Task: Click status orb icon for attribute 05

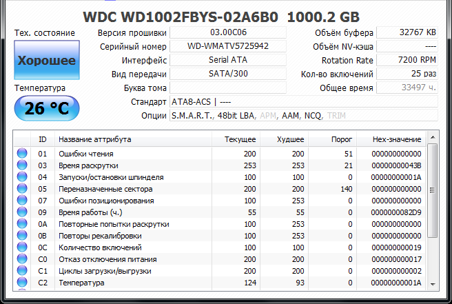Action: point(22,188)
